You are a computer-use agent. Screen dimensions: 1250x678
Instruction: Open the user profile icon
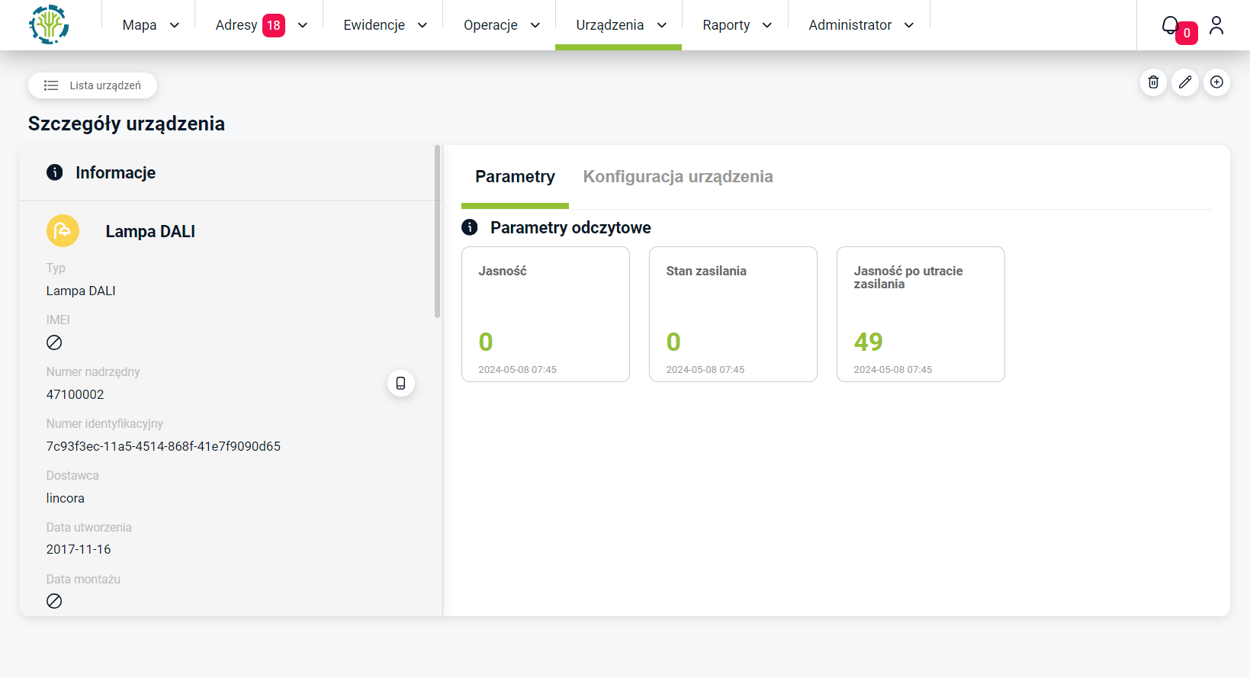(1216, 25)
